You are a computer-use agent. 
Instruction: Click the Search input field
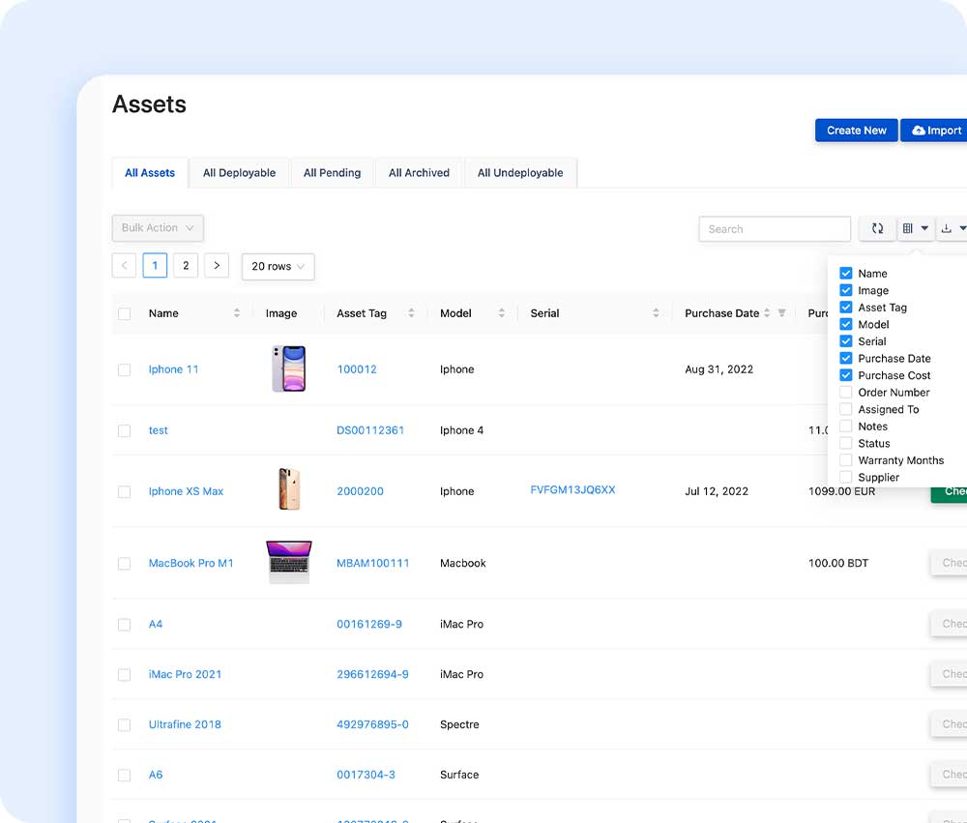tap(775, 229)
